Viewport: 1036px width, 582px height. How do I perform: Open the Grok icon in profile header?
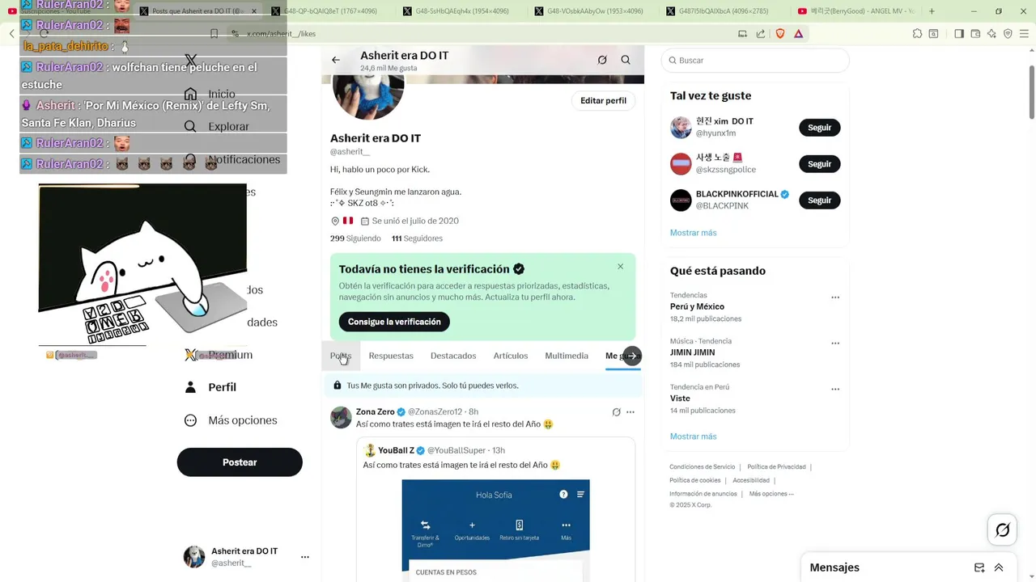coord(602,60)
